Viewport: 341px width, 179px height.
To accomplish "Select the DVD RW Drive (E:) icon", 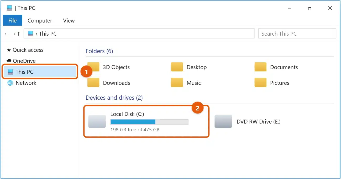I will pyautogui.click(x=223, y=121).
